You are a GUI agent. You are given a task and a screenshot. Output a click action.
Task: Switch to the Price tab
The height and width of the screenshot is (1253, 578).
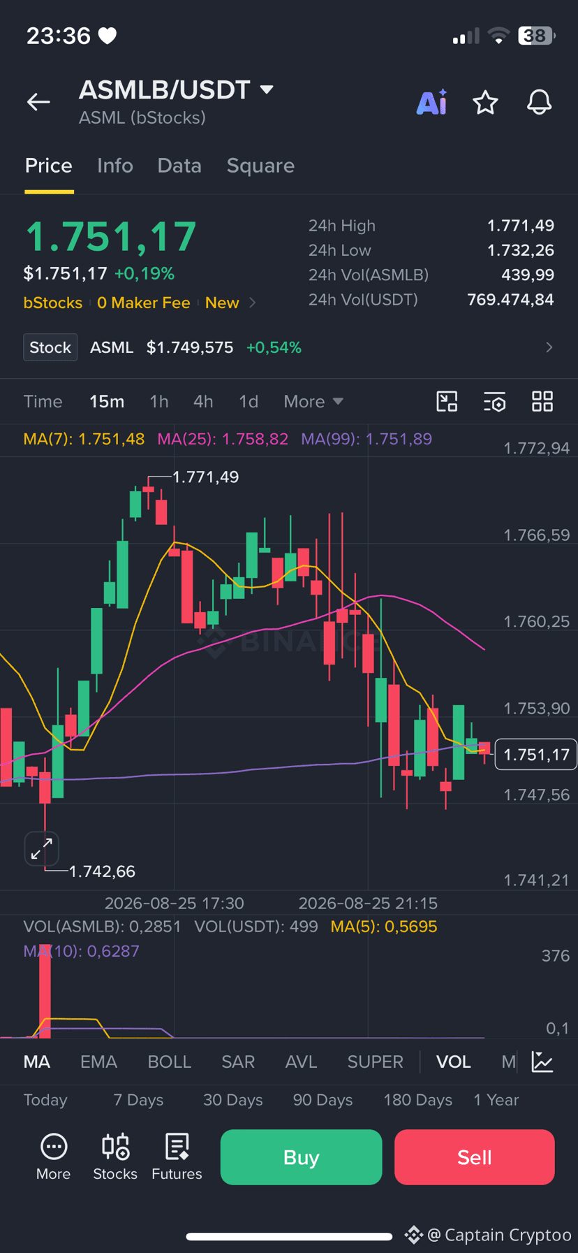point(49,166)
